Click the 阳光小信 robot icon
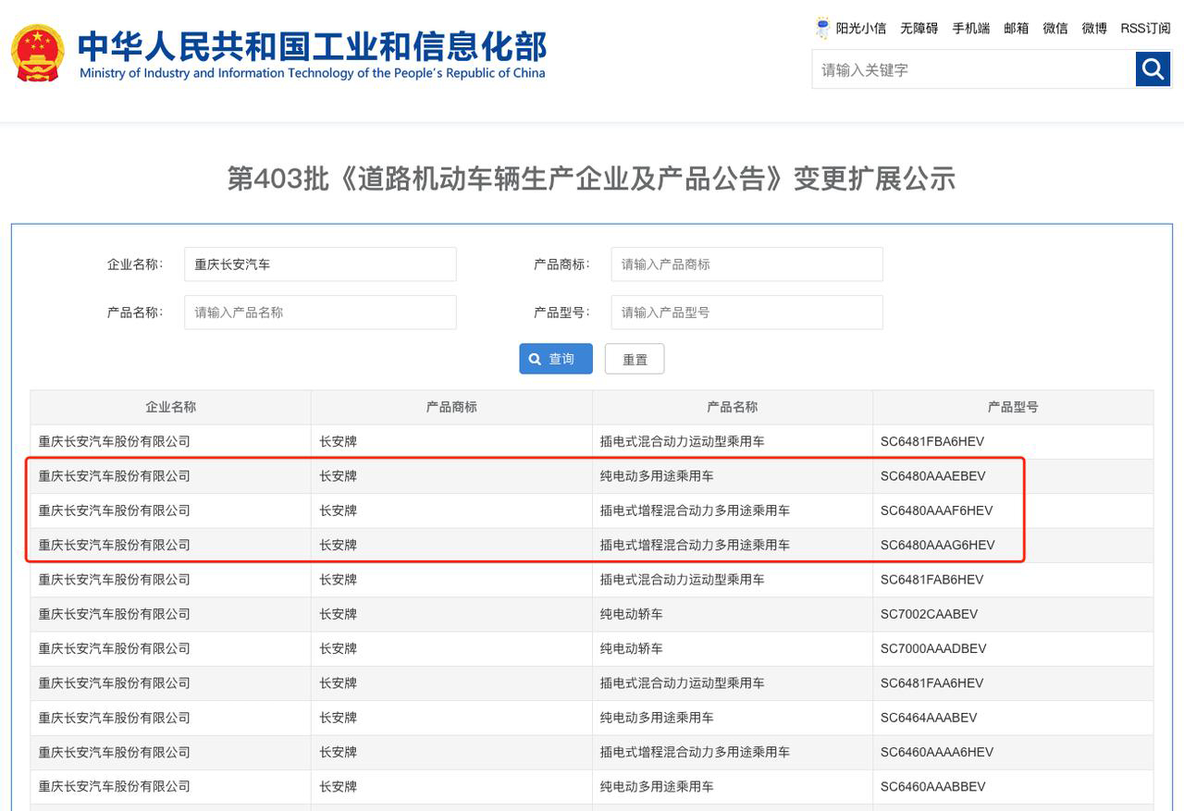This screenshot has width=1184, height=811. [822, 28]
